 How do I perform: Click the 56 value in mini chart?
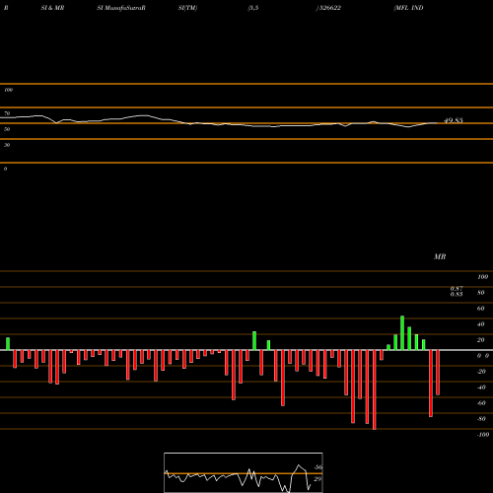tap(318, 467)
